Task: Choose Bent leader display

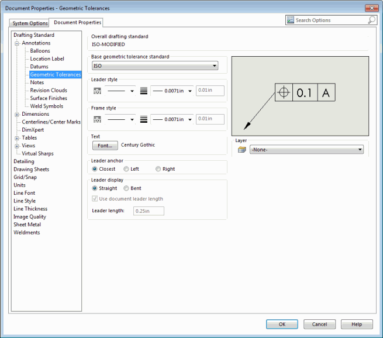Action: [126, 188]
